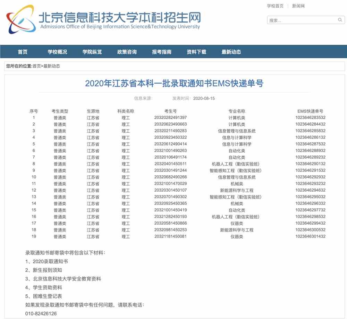Select candidate number 20320301450107

170,190
